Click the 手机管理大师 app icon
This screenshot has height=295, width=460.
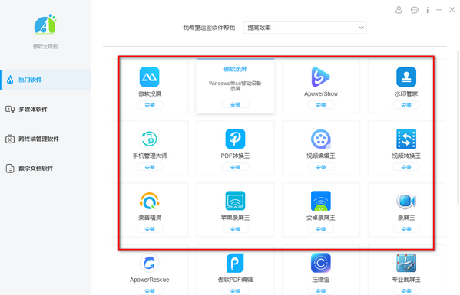pos(149,139)
